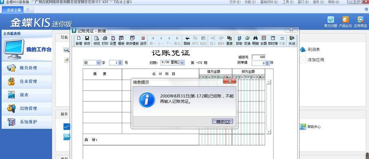369x159 pixels.
Task: Adjust the voucher number 号 stepper
Action: click(x=120, y=63)
